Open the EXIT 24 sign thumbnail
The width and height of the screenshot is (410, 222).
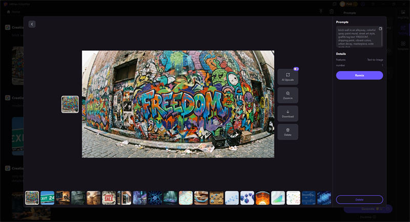47,198
